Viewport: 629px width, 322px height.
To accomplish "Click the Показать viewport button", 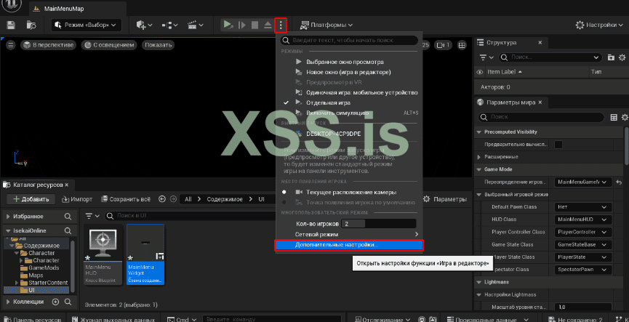I will pyautogui.click(x=159, y=45).
